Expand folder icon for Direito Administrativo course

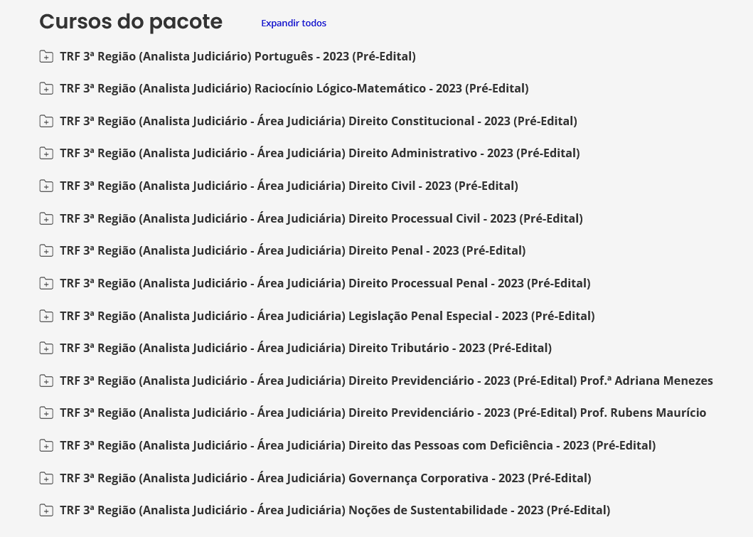[x=46, y=154]
